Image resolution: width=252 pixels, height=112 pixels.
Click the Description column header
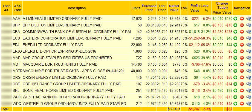(77, 8)
